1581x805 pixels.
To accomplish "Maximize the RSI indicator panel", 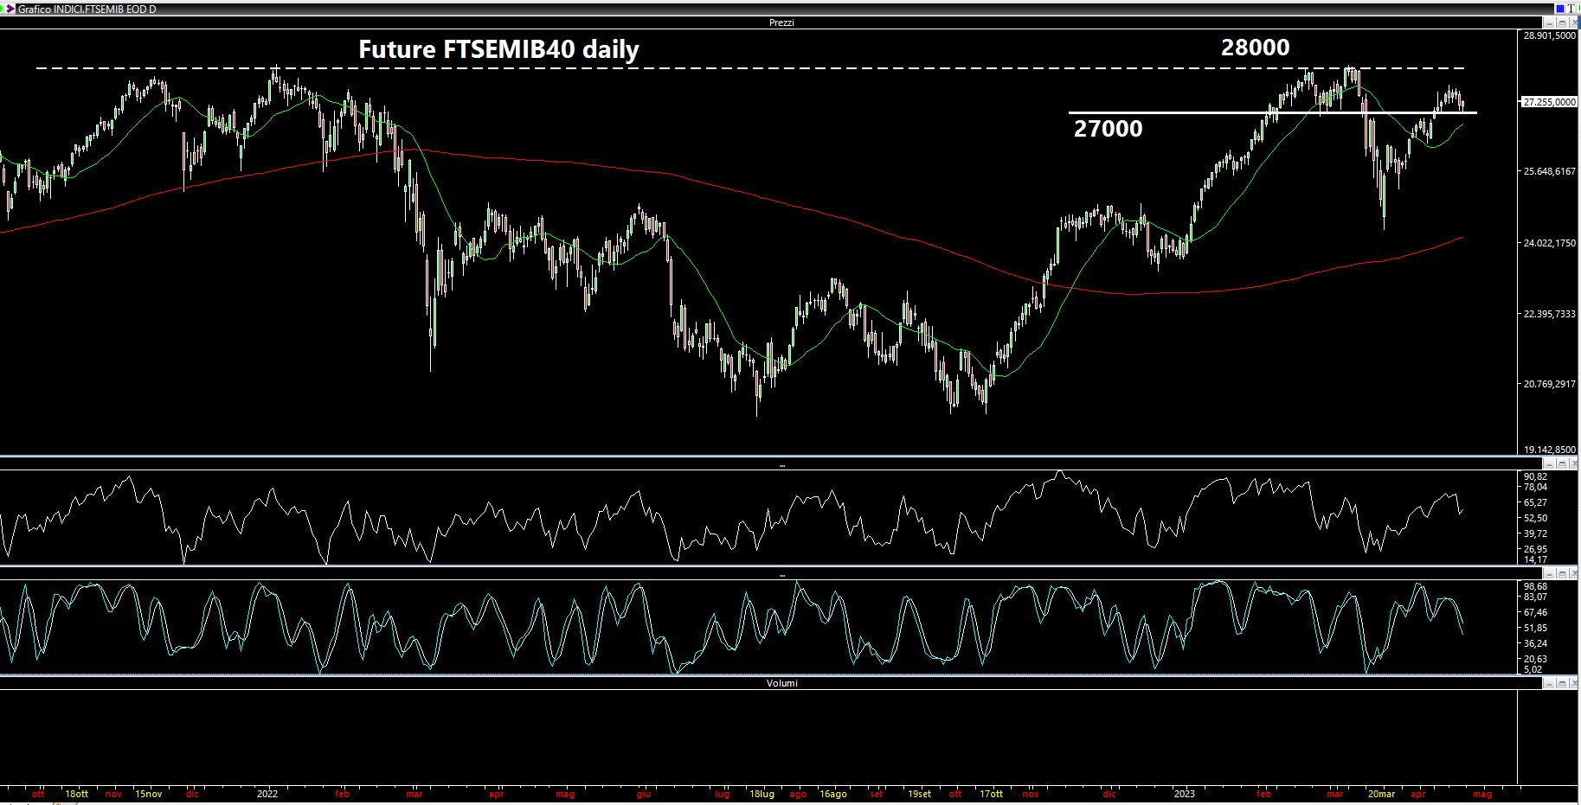I will coord(1561,464).
